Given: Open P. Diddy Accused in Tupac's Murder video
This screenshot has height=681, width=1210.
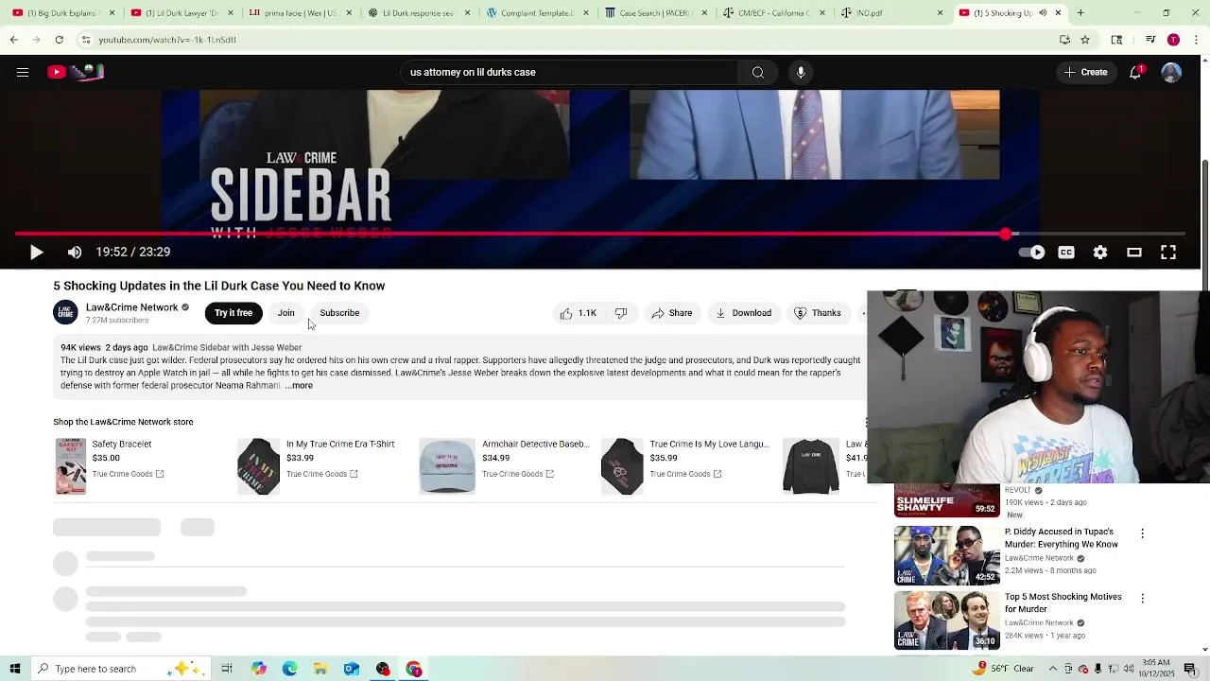Looking at the screenshot, I should 1061,538.
